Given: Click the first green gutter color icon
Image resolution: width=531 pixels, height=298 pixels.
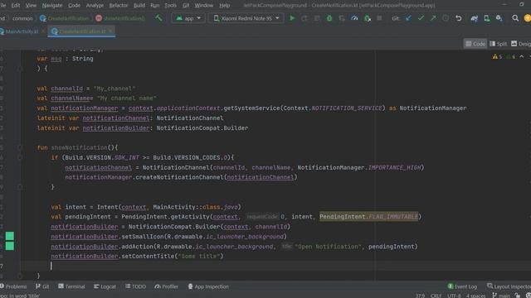Looking at the screenshot, I should pyautogui.click(x=10, y=236).
